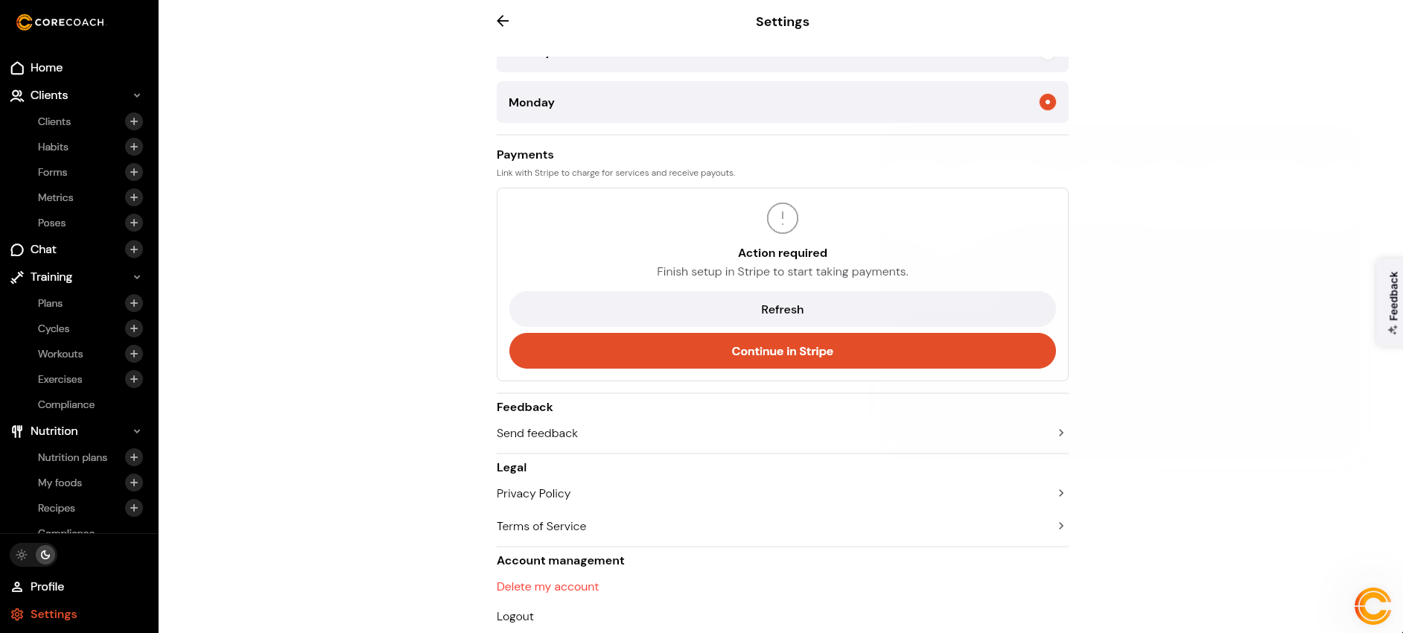Switch to light mode sun toggle
This screenshot has width=1403, height=633.
pyautogui.click(x=22, y=555)
